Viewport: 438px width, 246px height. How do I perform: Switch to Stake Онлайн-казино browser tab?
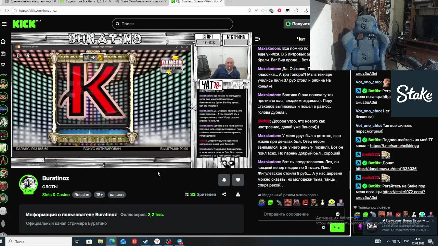click(x=141, y=2)
